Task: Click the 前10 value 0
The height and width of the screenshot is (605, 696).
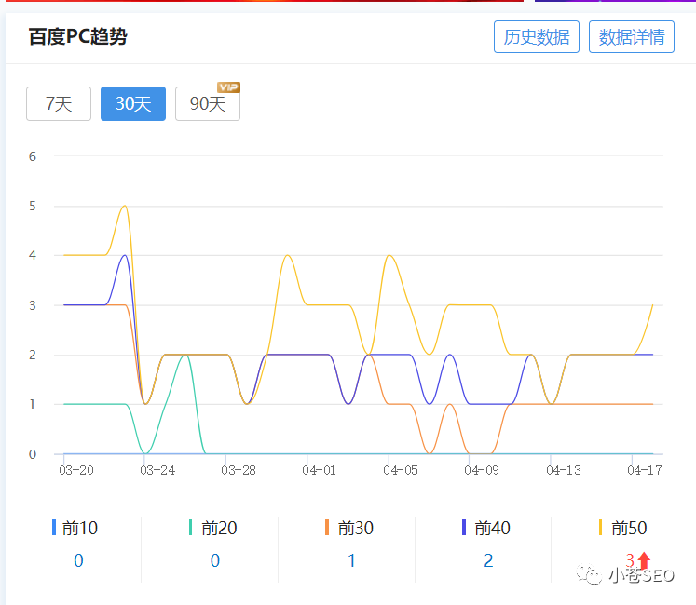Action: 78,560
